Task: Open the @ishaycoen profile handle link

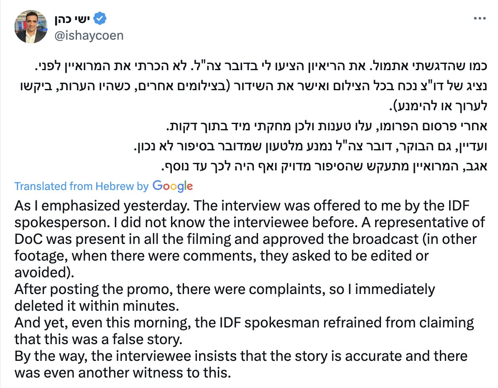Action: [89, 36]
